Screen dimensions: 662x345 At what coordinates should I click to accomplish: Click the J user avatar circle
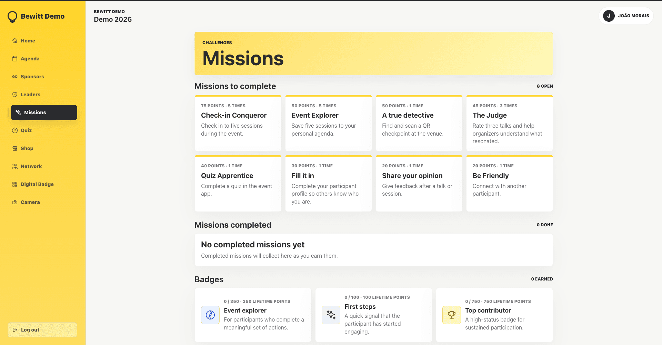point(609,16)
